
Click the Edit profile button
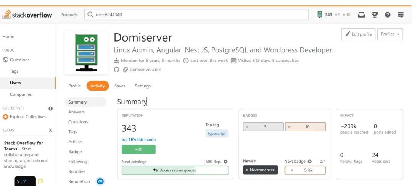(x=358, y=34)
